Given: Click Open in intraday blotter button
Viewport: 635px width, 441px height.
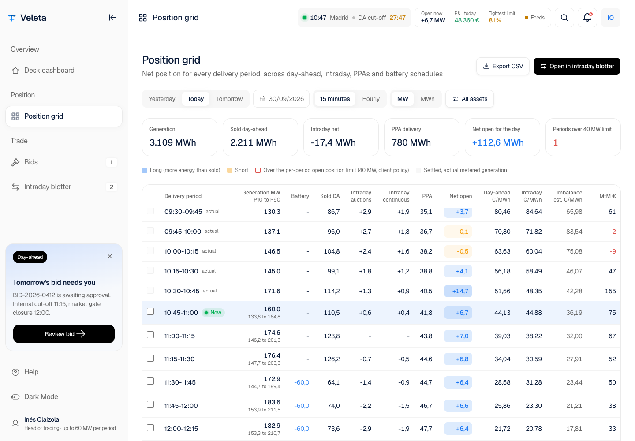Looking at the screenshot, I should coord(577,66).
